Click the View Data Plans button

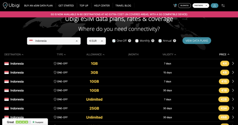196,41
